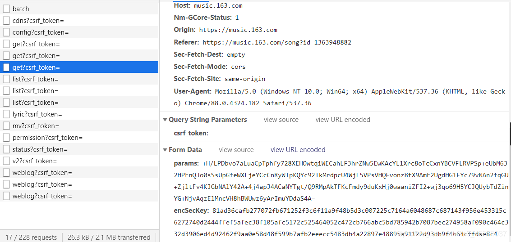Collapse the Query String Parameters section

coord(165,120)
